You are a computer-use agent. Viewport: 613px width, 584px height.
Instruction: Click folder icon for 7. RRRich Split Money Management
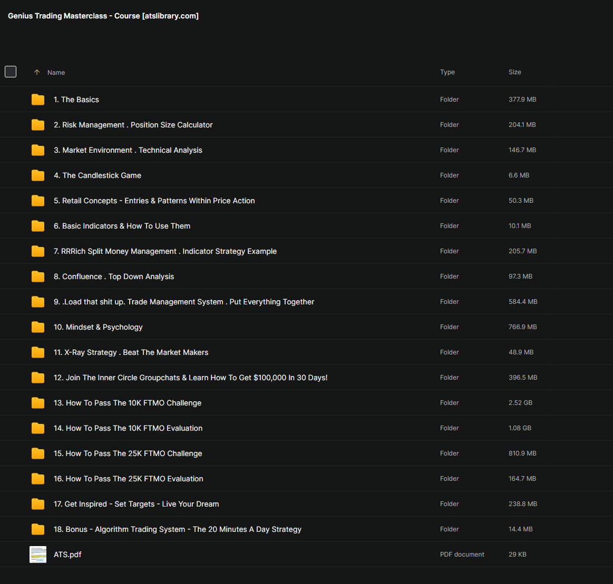[38, 251]
